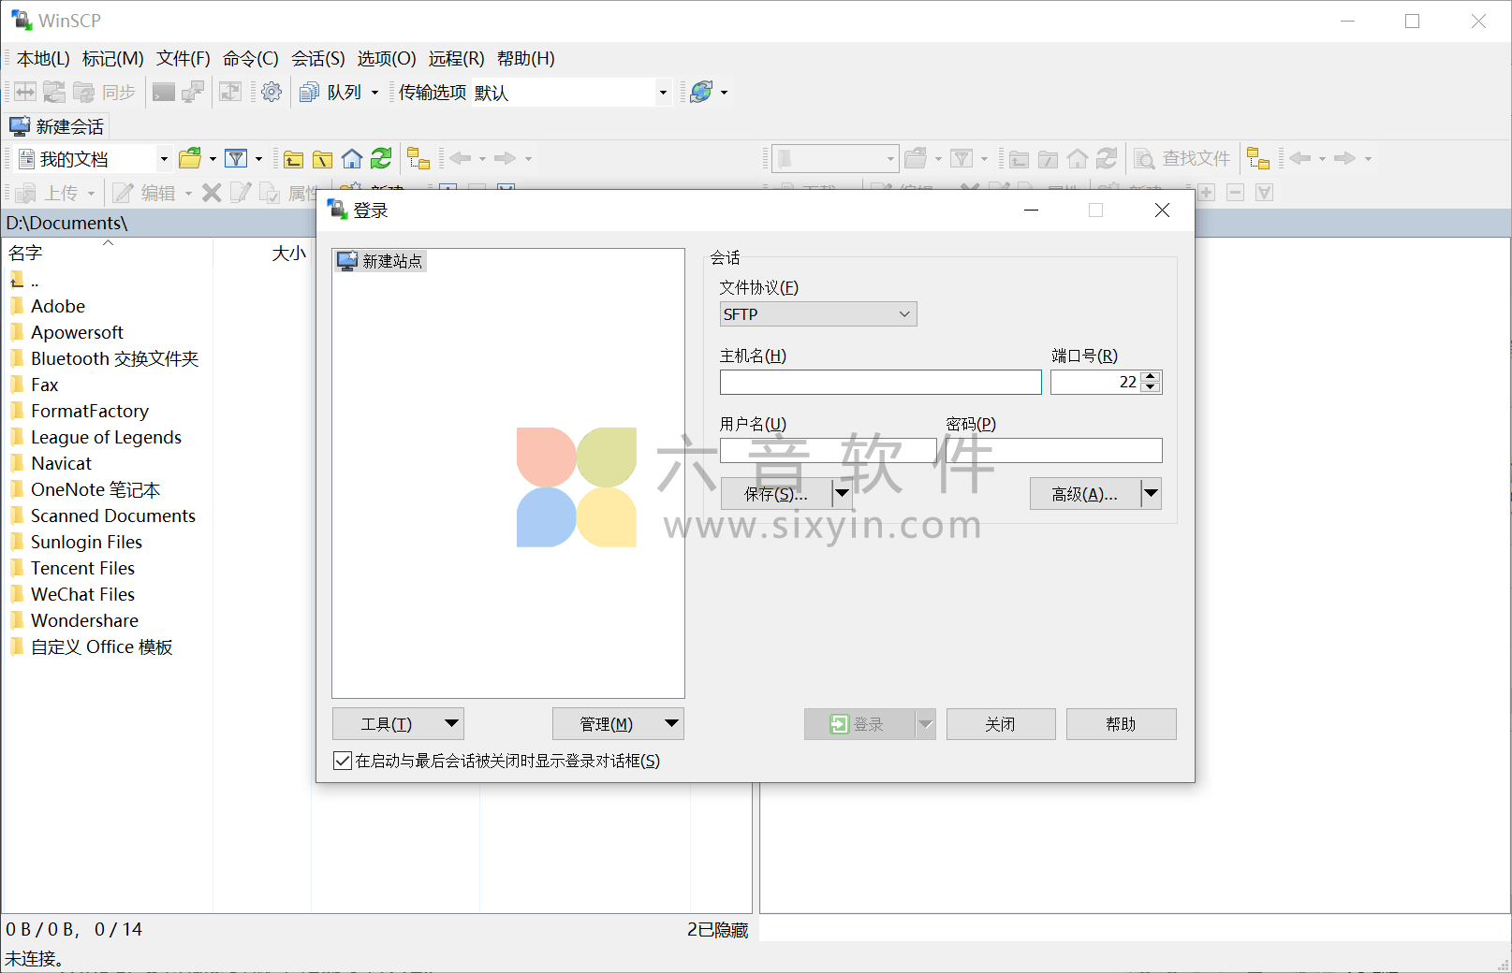Click the Help (帮助) button
The height and width of the screenshot is (973, 1512).
coord(1121,723)
